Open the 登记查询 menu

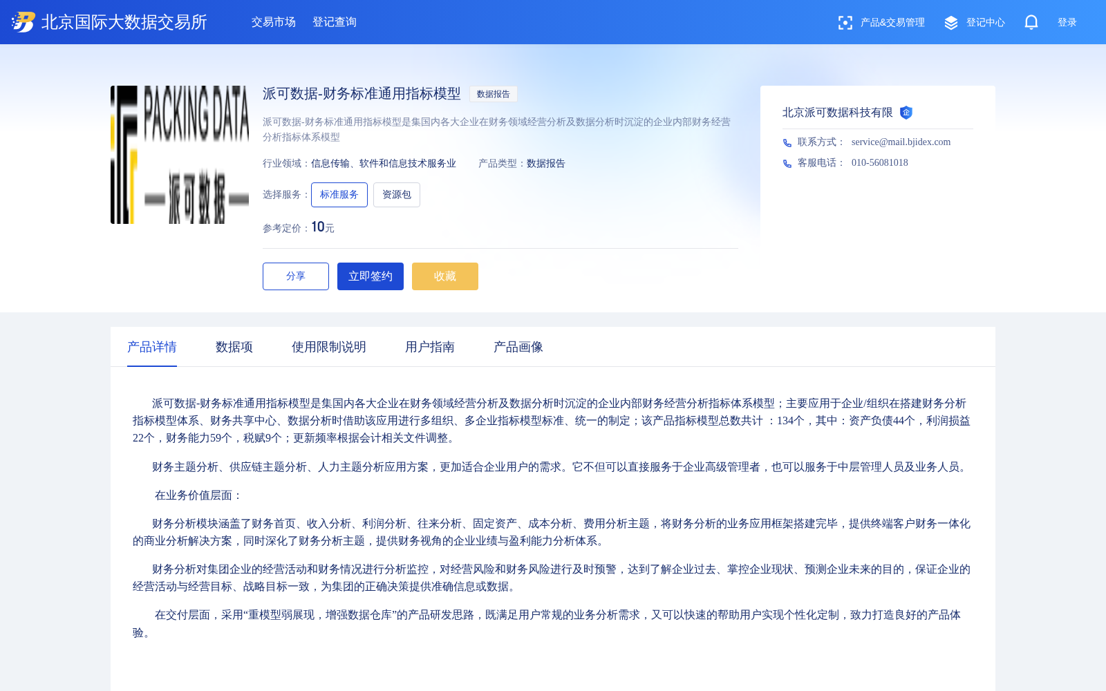coord(335,22)
